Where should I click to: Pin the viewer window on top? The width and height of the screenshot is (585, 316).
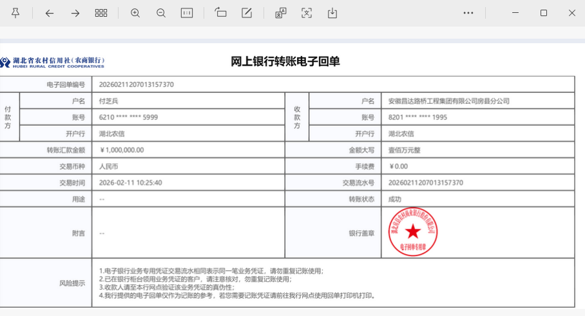pyautogui.click(x=15, y=13)
